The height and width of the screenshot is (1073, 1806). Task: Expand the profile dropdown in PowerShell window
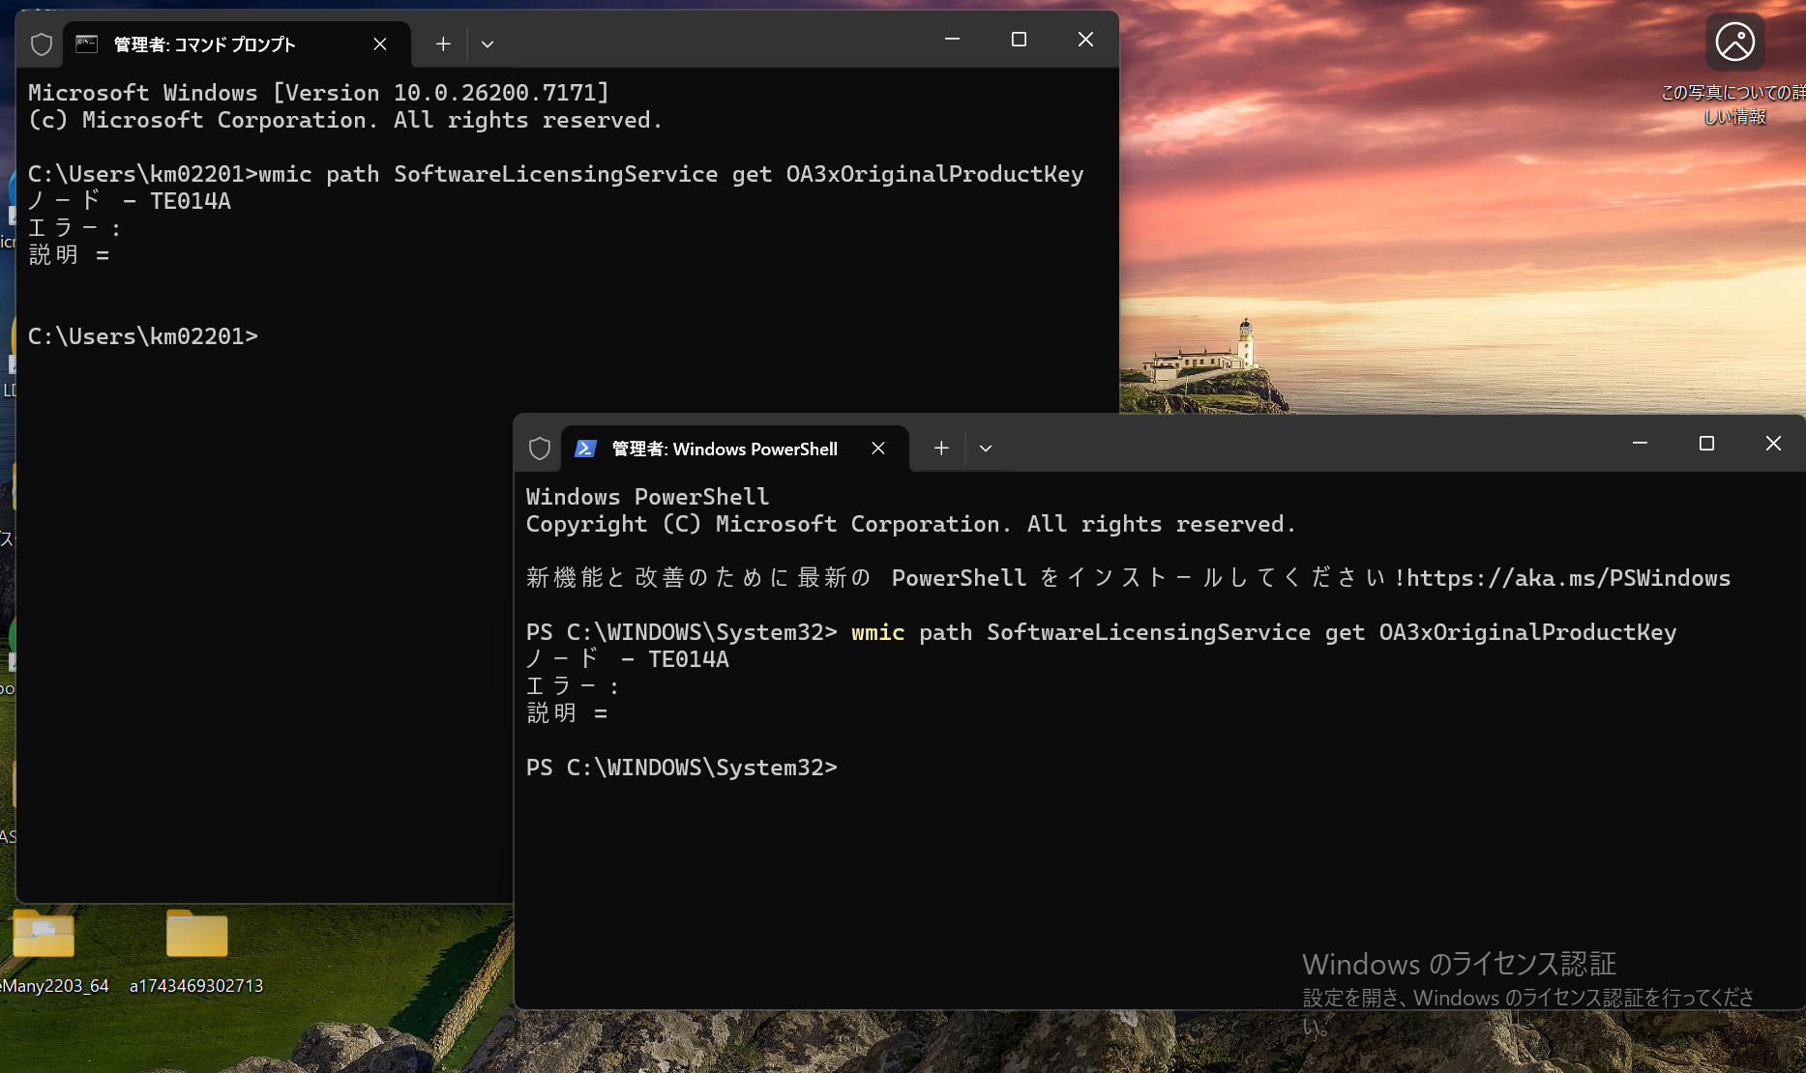986,449
